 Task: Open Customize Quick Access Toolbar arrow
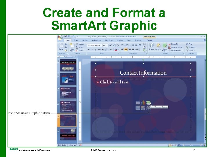78,36
